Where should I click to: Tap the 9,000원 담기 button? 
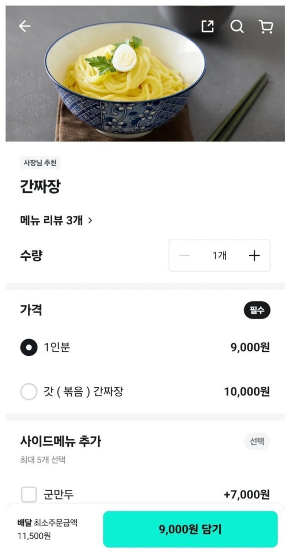point(190,529)
